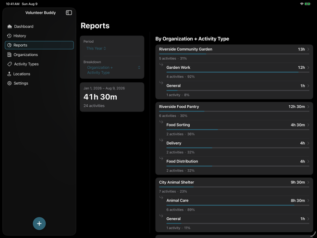This screenshot has width=317, height=238.
Task: Open Riverside Food Pantry chevron
Action: pos(308,107)
